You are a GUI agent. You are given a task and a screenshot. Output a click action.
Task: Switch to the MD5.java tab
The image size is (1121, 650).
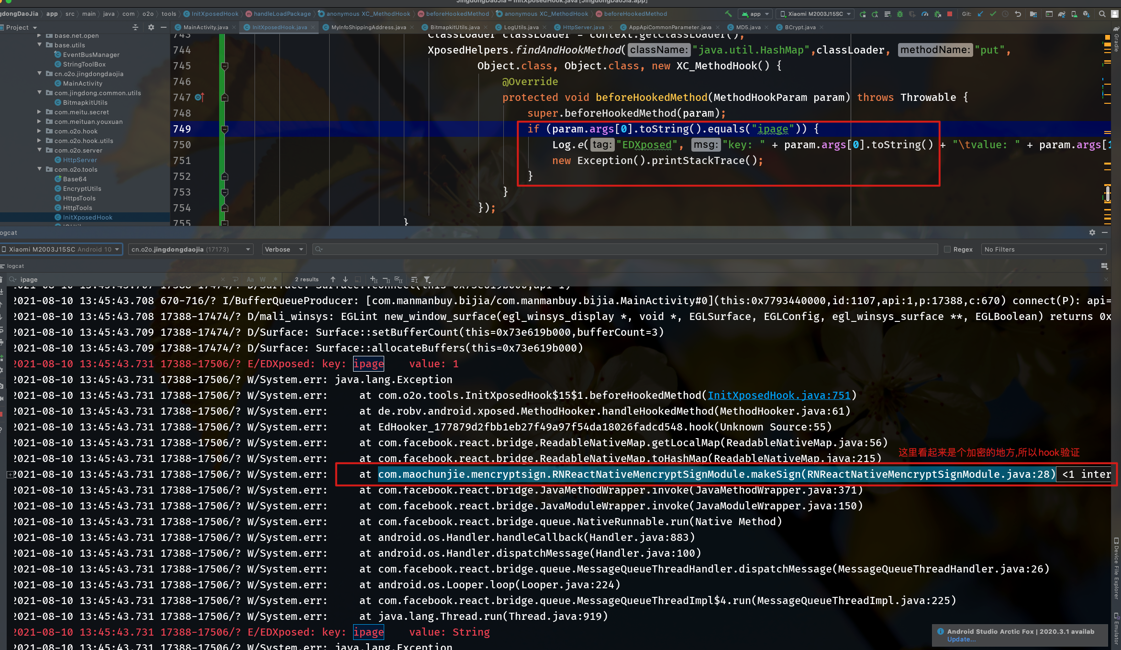point(748,27)
